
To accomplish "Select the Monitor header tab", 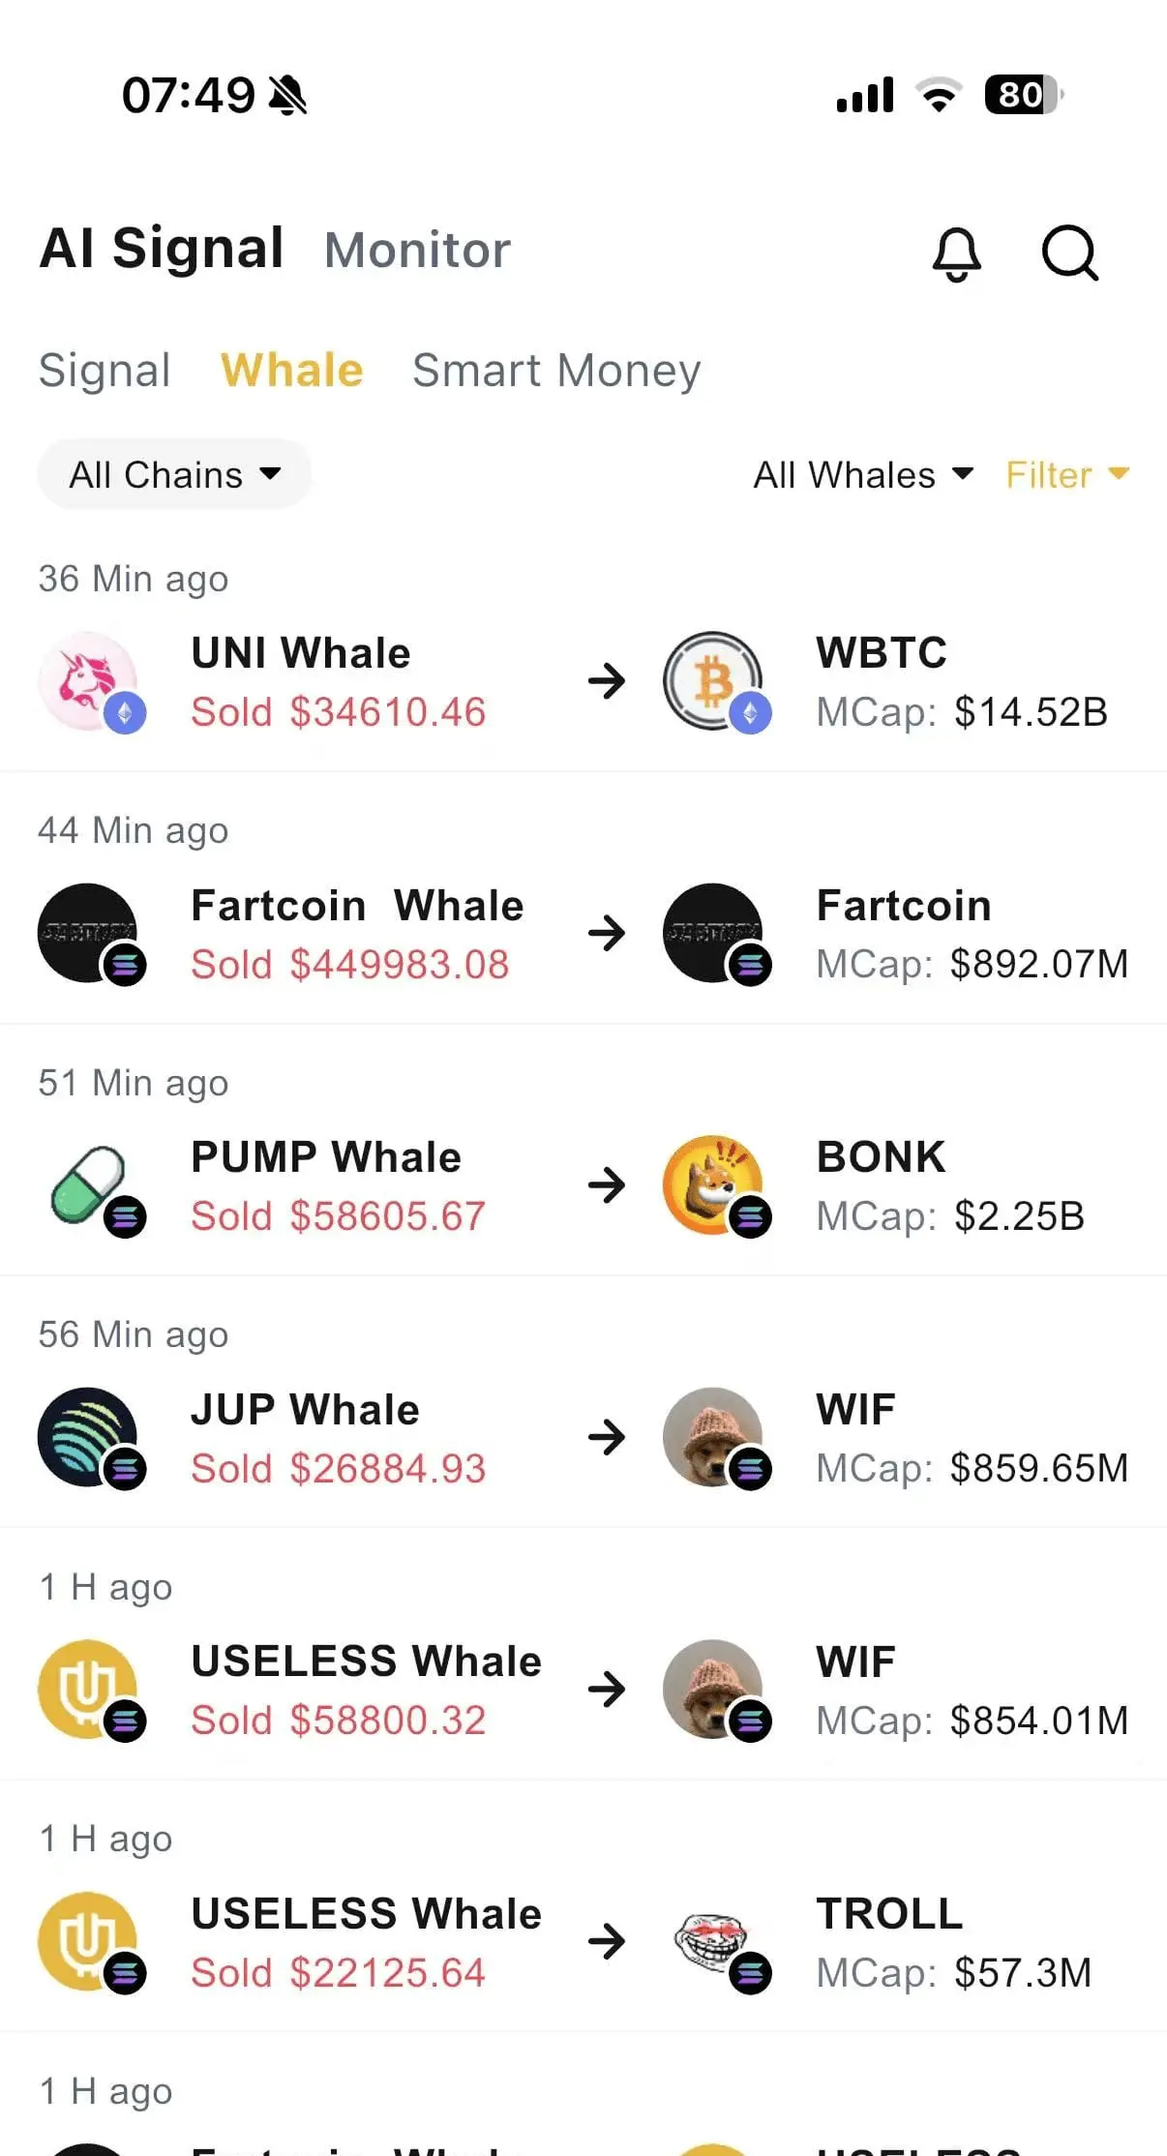I will point(417,251).
